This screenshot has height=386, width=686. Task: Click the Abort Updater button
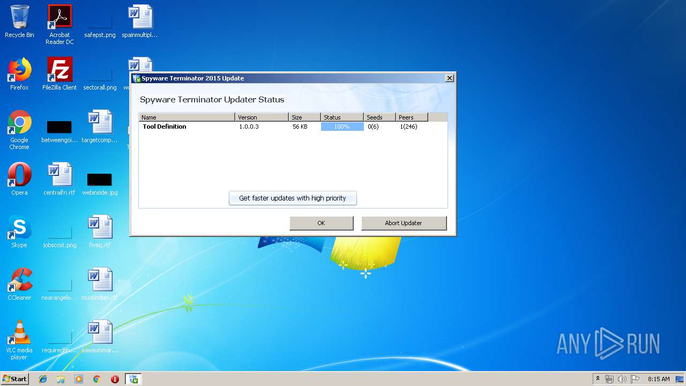coord(404,223)
